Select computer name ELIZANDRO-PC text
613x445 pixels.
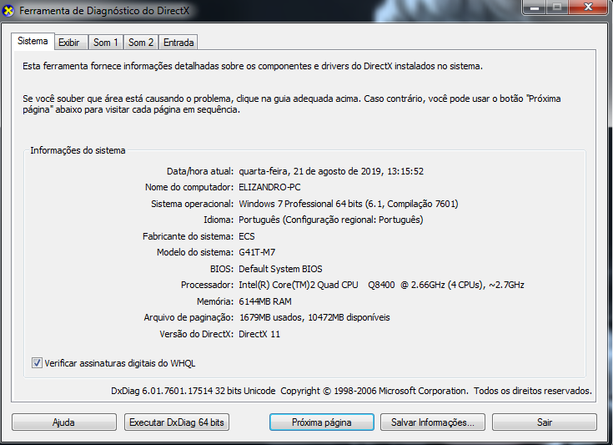pyautogui.click(x=269, y=187)
